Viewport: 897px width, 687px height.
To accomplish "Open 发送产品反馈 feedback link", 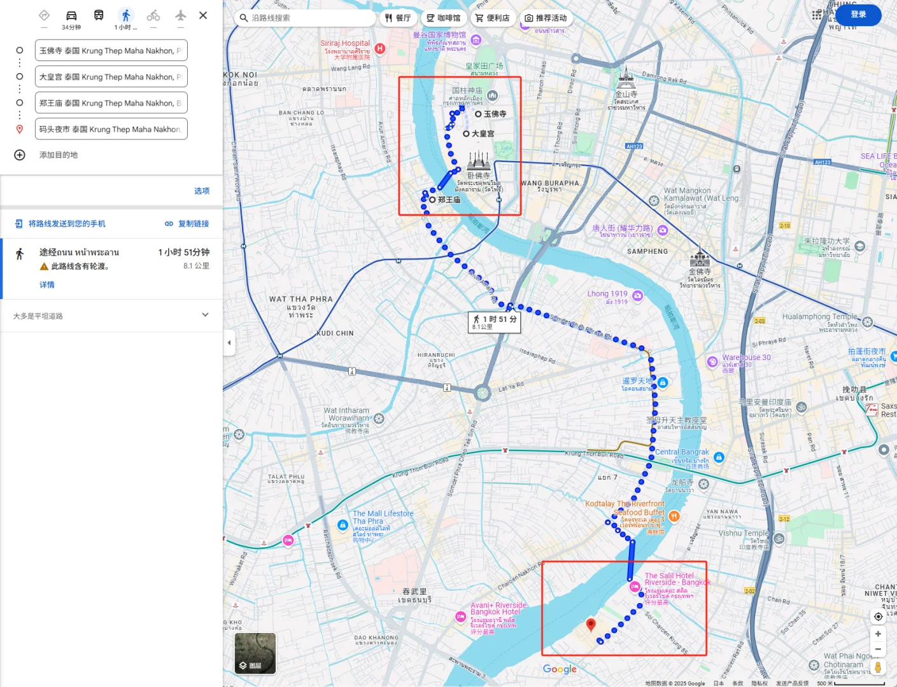I will pos(792,683).
